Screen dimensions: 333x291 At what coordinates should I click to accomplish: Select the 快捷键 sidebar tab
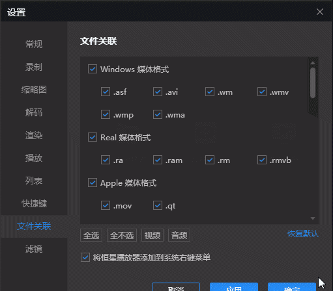pos(34,203)
